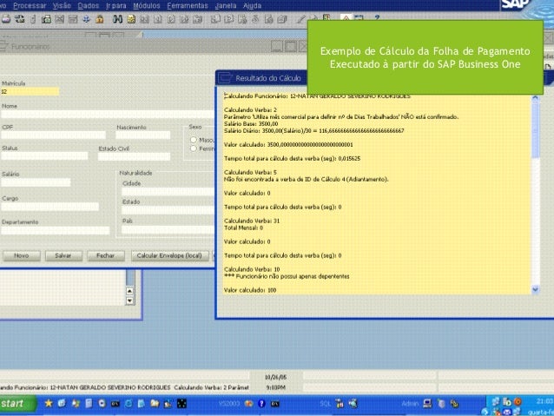Click the results window scroll up arrow
Viewport: 554px width, 416px height.
click(535, 98)
